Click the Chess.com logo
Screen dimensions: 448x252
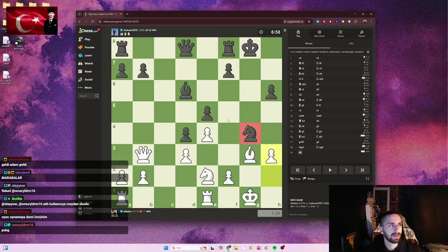[88, 31]
